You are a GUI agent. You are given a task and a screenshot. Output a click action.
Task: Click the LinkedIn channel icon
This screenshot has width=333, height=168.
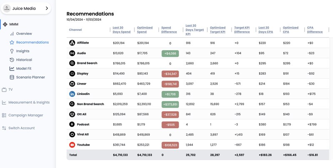[x=72, y=94]
